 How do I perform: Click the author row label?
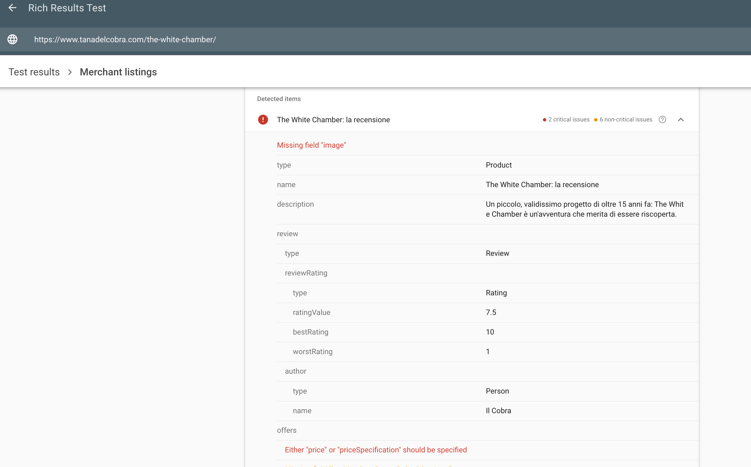pos(296,371)
